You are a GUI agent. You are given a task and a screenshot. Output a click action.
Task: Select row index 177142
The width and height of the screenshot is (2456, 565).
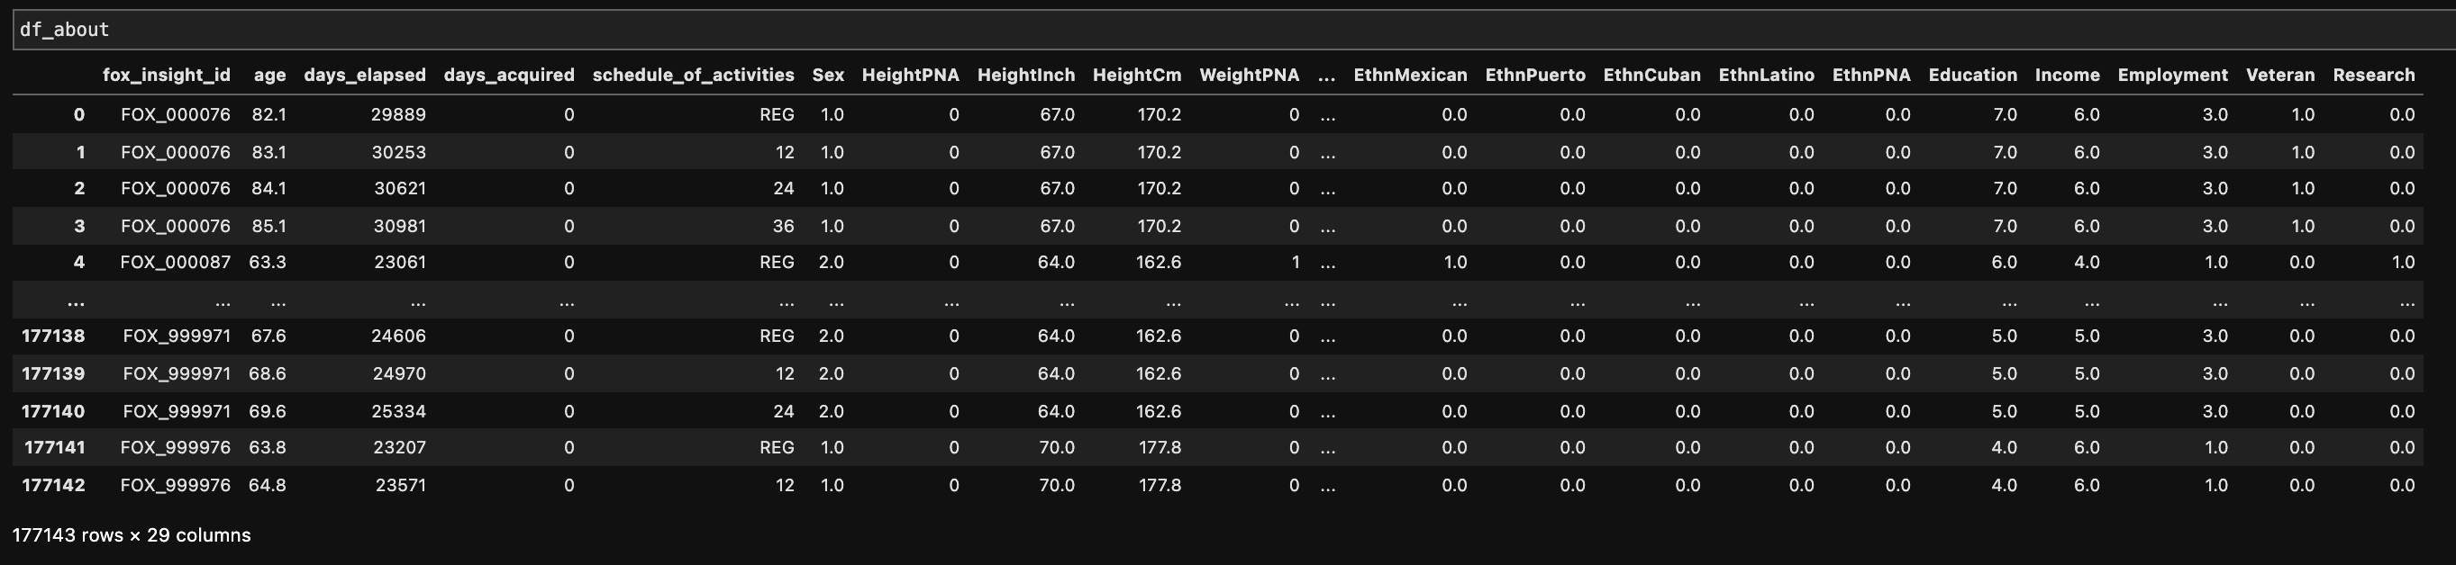tap(53, 485)
